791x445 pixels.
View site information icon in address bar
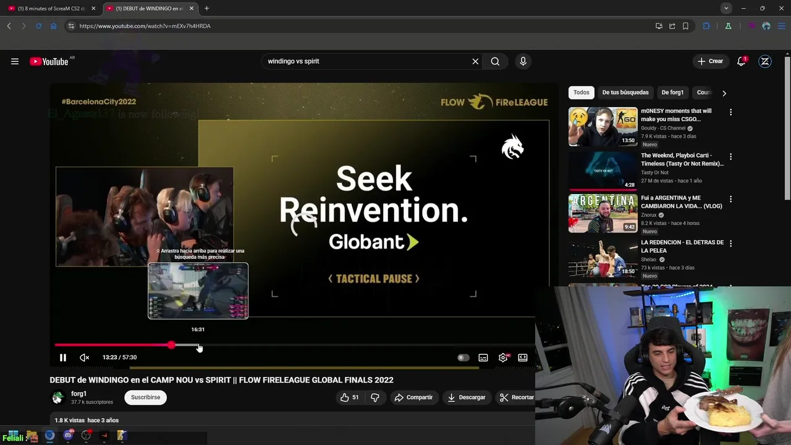click(71, 26)
